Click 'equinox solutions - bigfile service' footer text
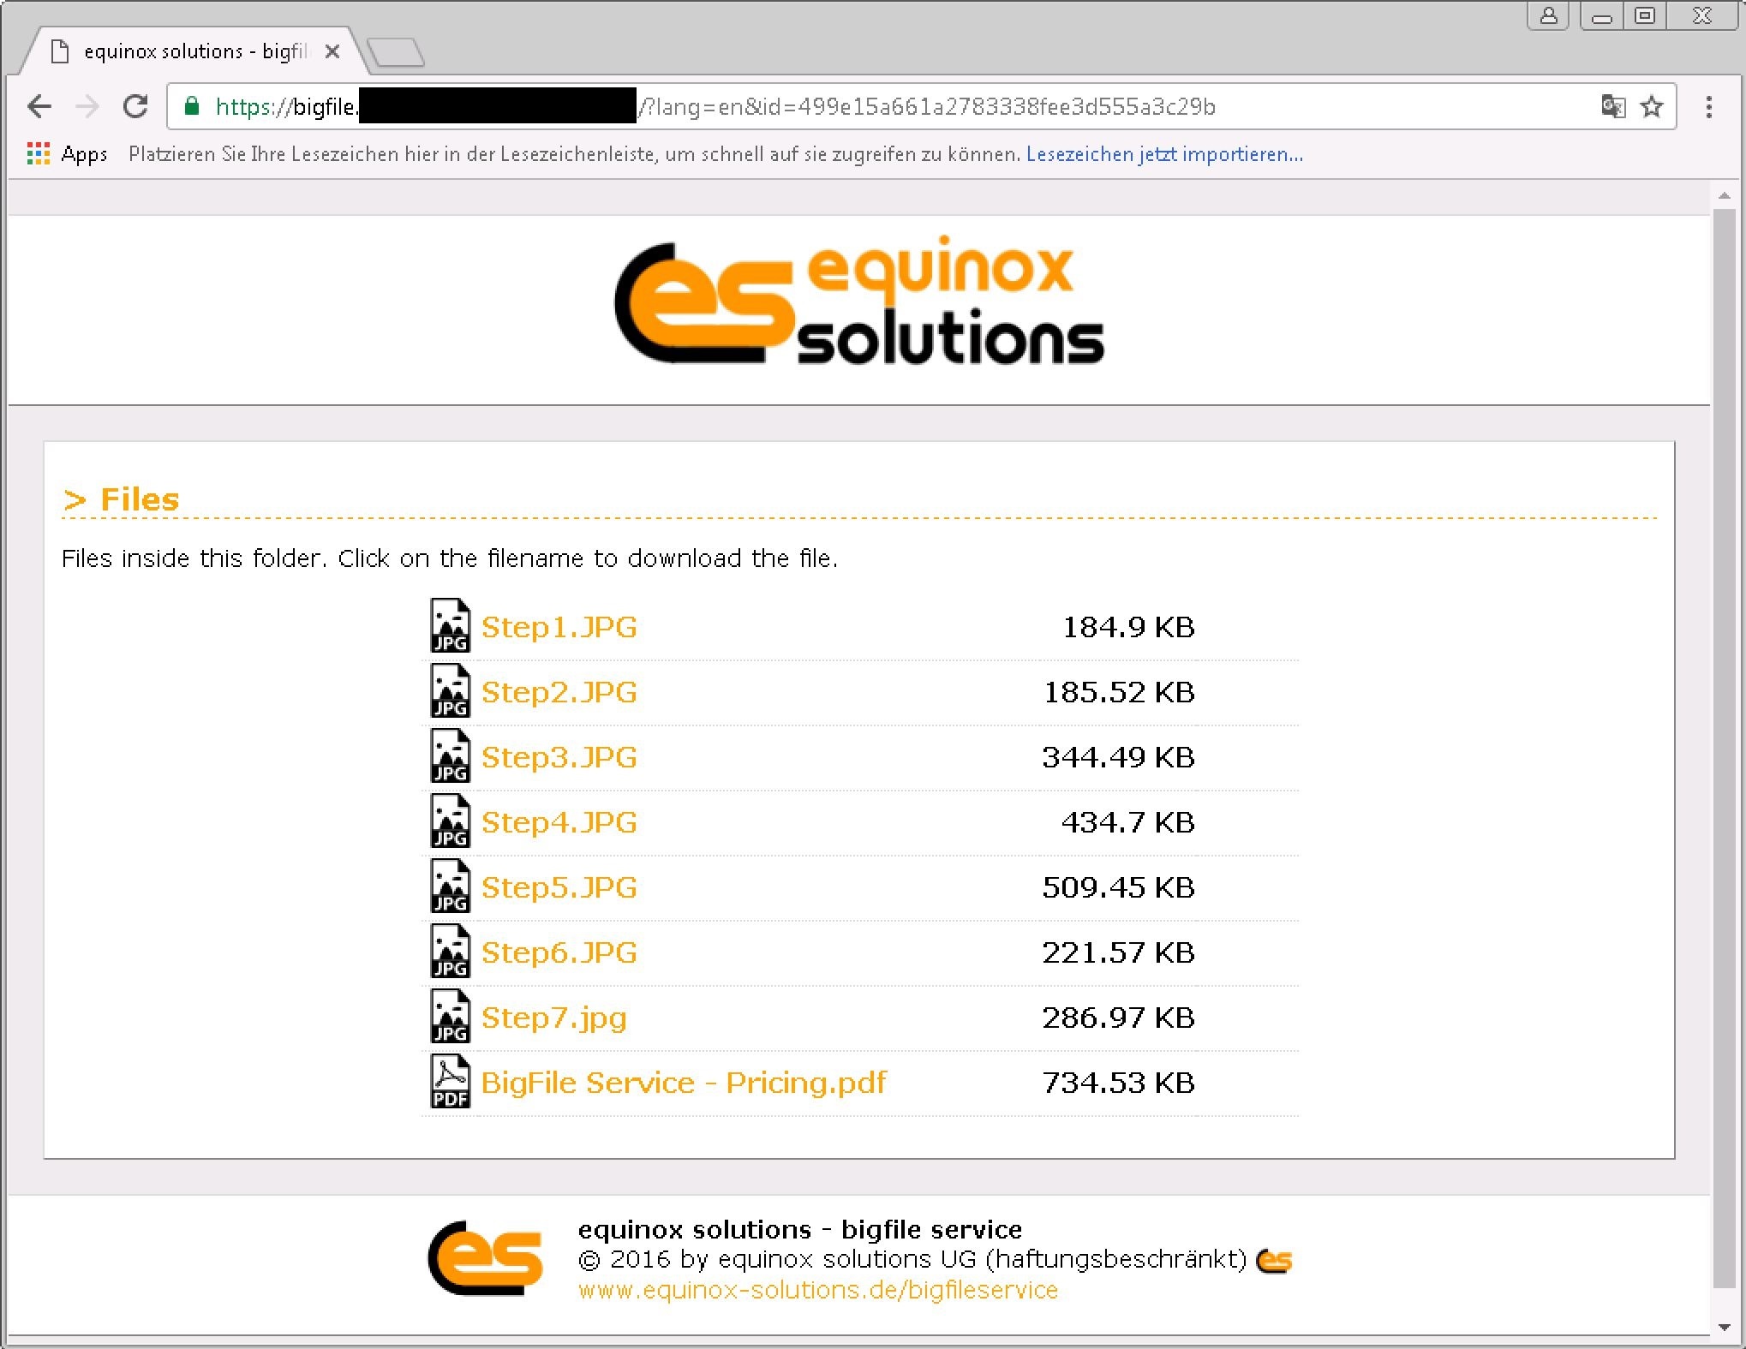 point(800,1229)
